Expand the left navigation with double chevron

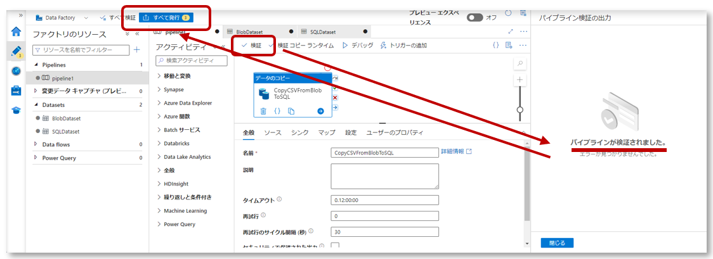point(20,15)
